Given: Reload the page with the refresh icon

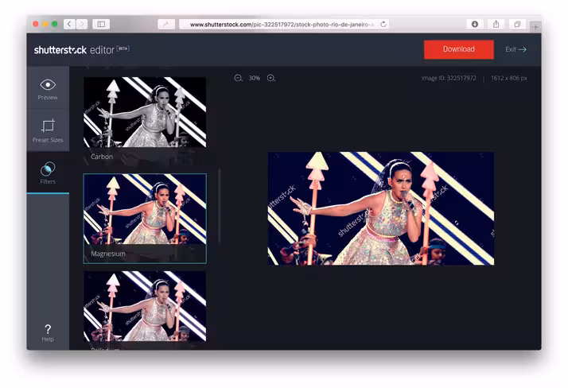Looking at the screenshot, I should pos(383,24).
